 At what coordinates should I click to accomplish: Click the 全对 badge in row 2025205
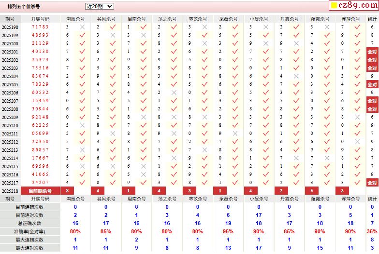click(x=372, y=84)
